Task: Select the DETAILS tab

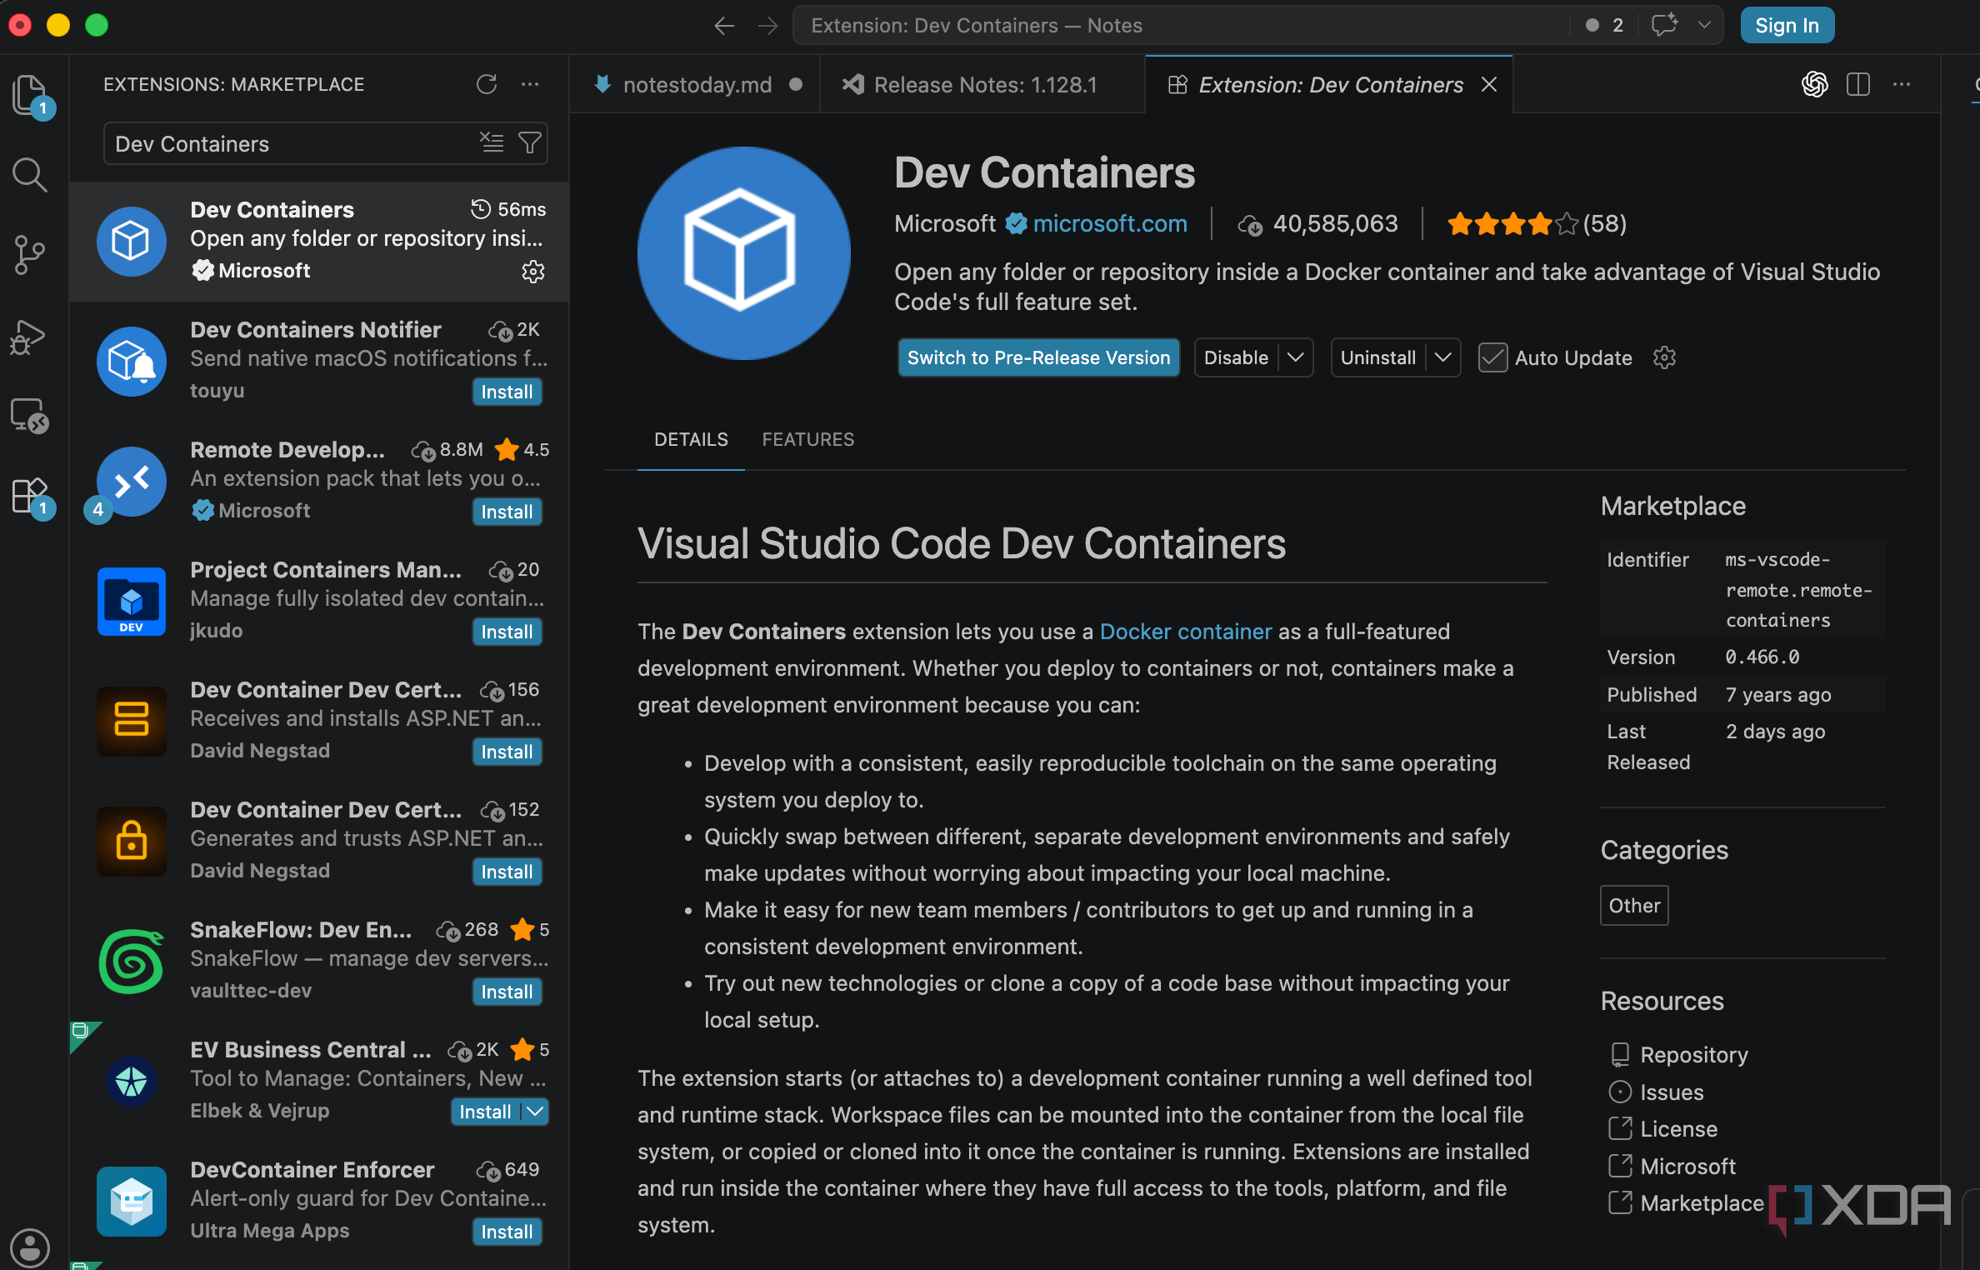Action: (691, 439)
